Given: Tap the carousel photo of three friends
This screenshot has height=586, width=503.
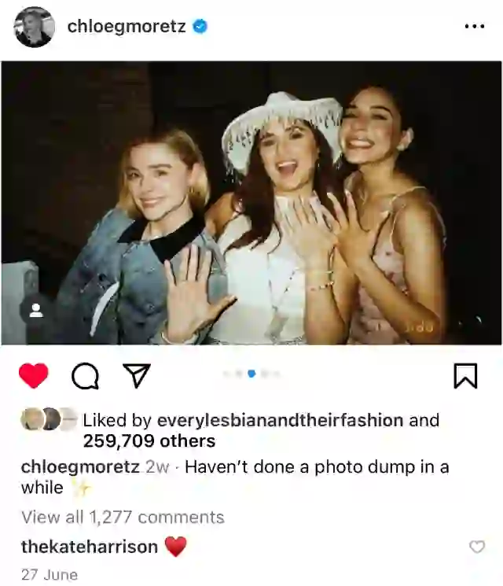Looking at the screenshot, I should (251, 203).
